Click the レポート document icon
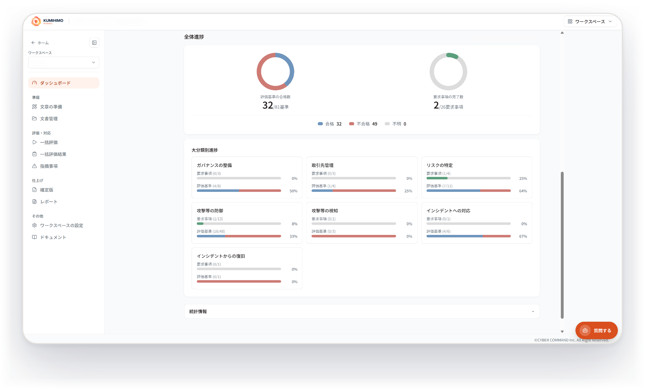Screen dimensions: 645x389 coord(35,202)
